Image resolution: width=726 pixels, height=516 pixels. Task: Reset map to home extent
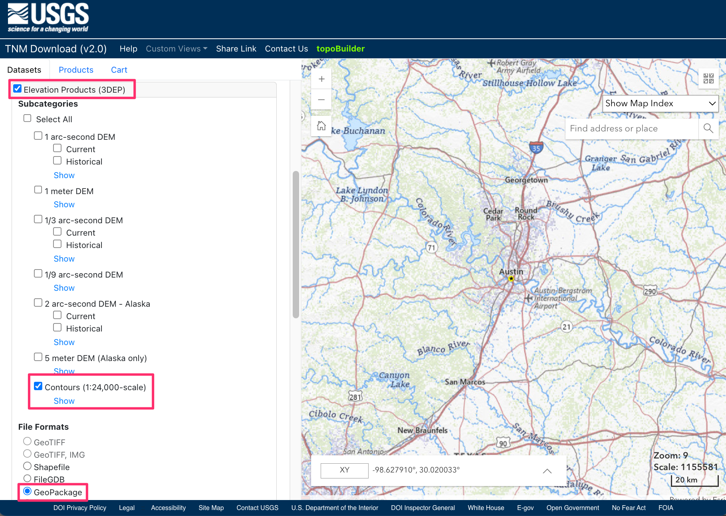coord(321,126)
